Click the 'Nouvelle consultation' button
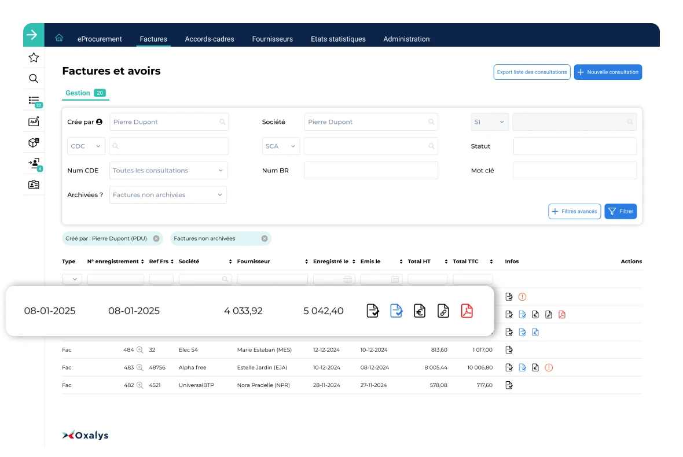 pyautogui.click(x=608, y=72)
